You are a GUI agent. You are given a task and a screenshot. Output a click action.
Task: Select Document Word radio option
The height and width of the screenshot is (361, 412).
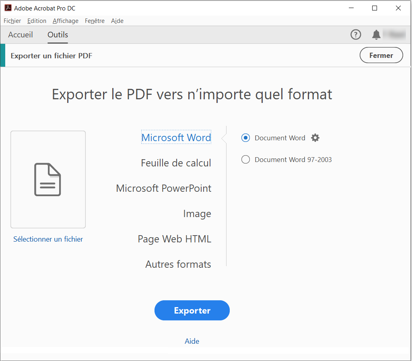pyautogui.click(x=245, y=137)
